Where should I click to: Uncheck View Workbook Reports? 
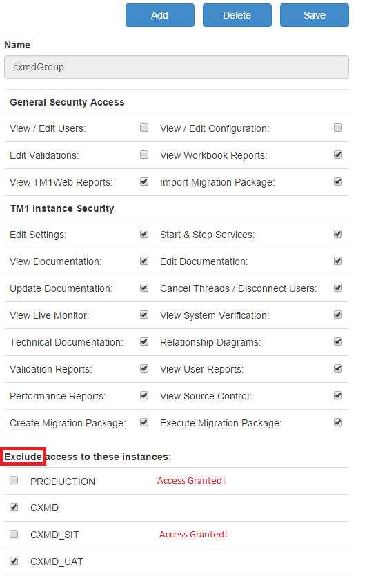tap(338, 155)
